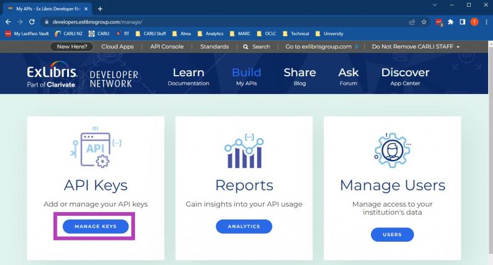Go back to the previous page
Viewport: 493px width, 265px height.
pyautogui.click(x=8, y=22)
